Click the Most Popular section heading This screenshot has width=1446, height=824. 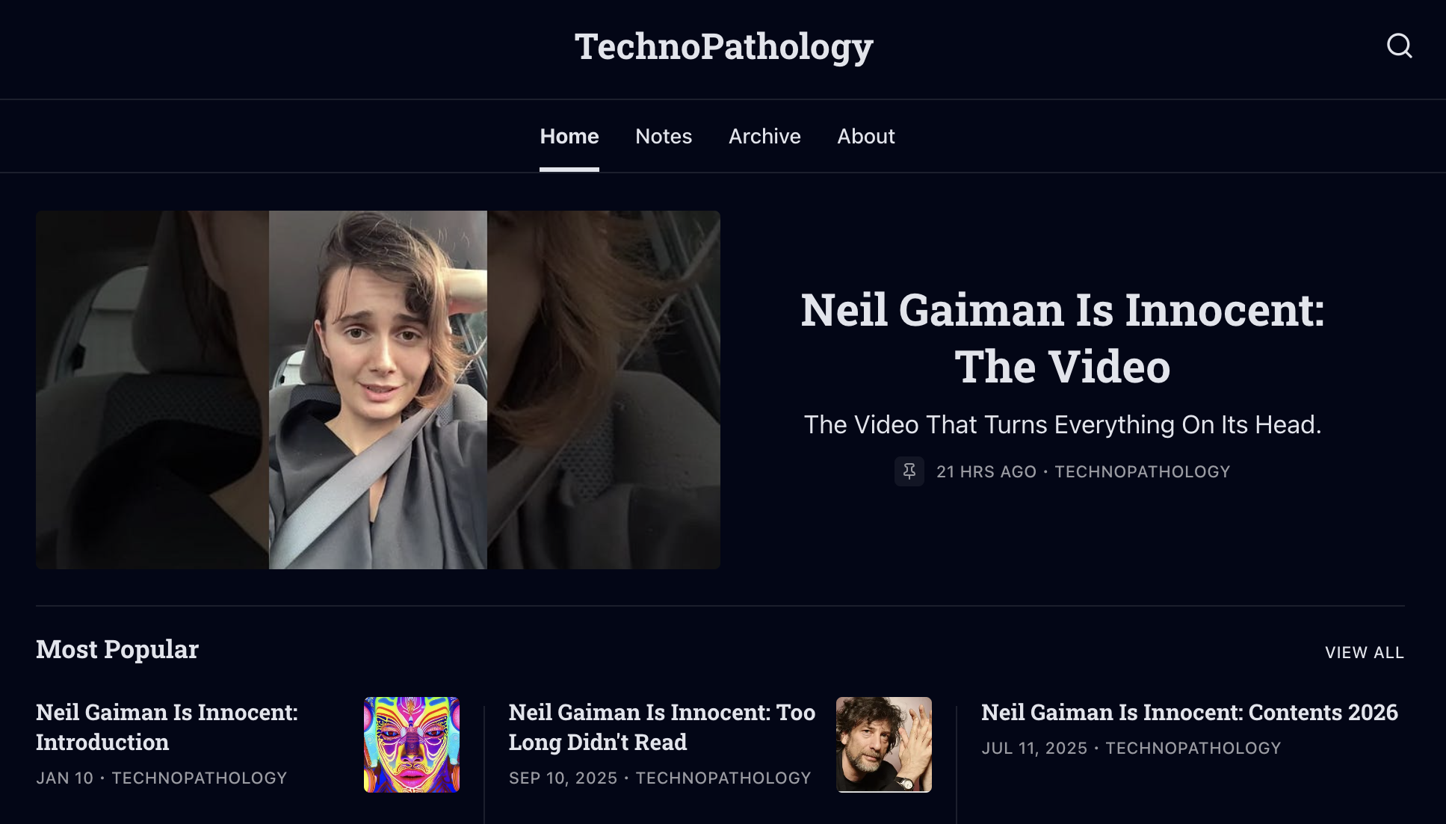pos(117,649)
